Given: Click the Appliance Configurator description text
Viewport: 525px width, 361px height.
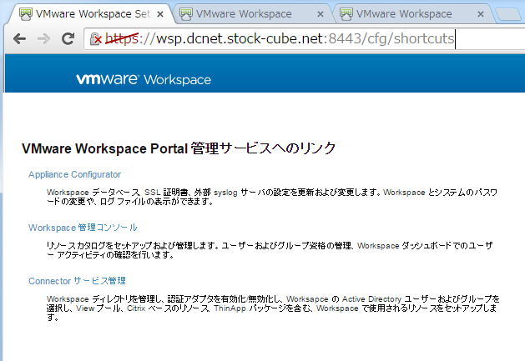Looking at the screenshot, I should (x=271, y=197).
